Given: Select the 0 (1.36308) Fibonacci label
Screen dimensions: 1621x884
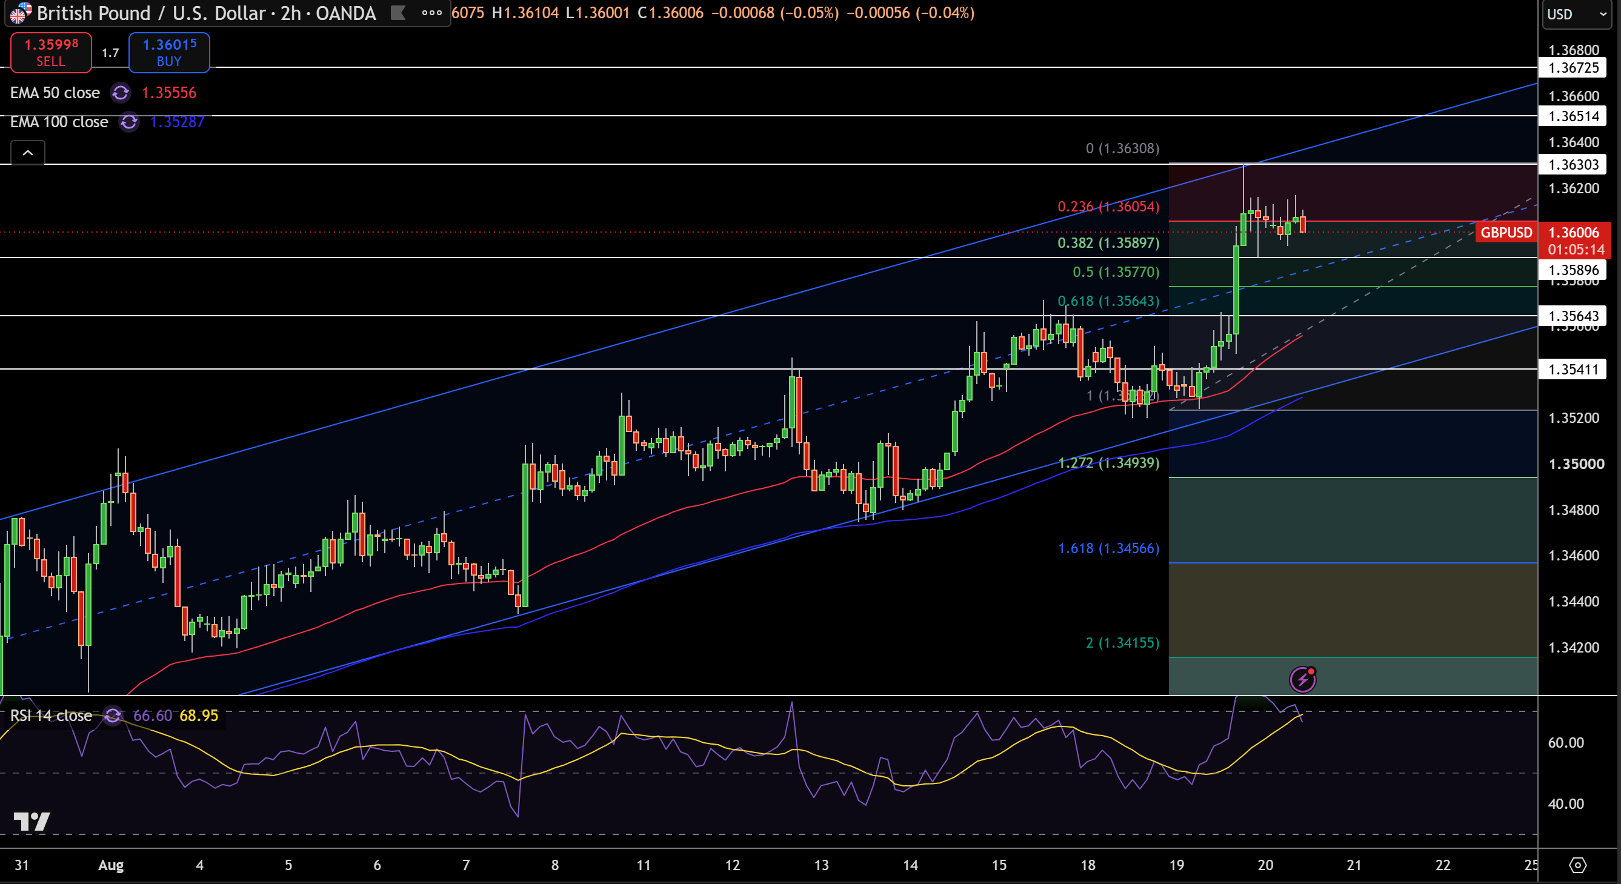Looking at the screenshot, I should click(x=1122, y=148).
